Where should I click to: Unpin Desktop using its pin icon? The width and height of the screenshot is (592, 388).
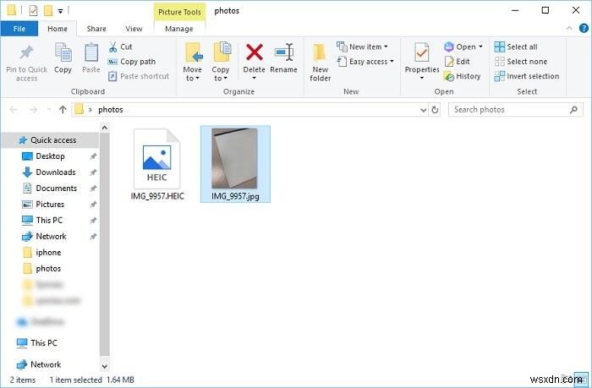point(93,156)
